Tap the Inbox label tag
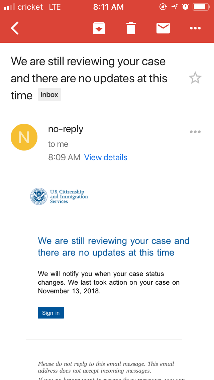 point(49,95)
